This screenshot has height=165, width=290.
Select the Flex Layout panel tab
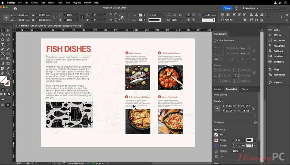pos(220,34)
